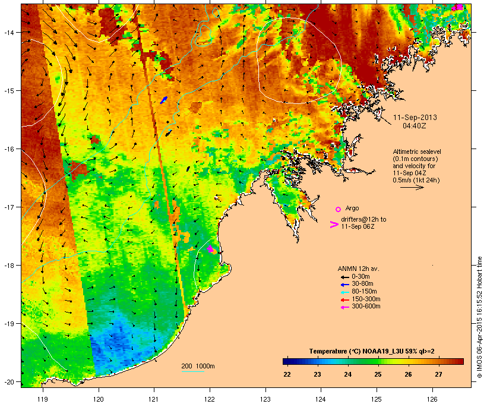Click the -19 latitude axis label
Viewport: 487px width, 404px height.
point(10,324)
